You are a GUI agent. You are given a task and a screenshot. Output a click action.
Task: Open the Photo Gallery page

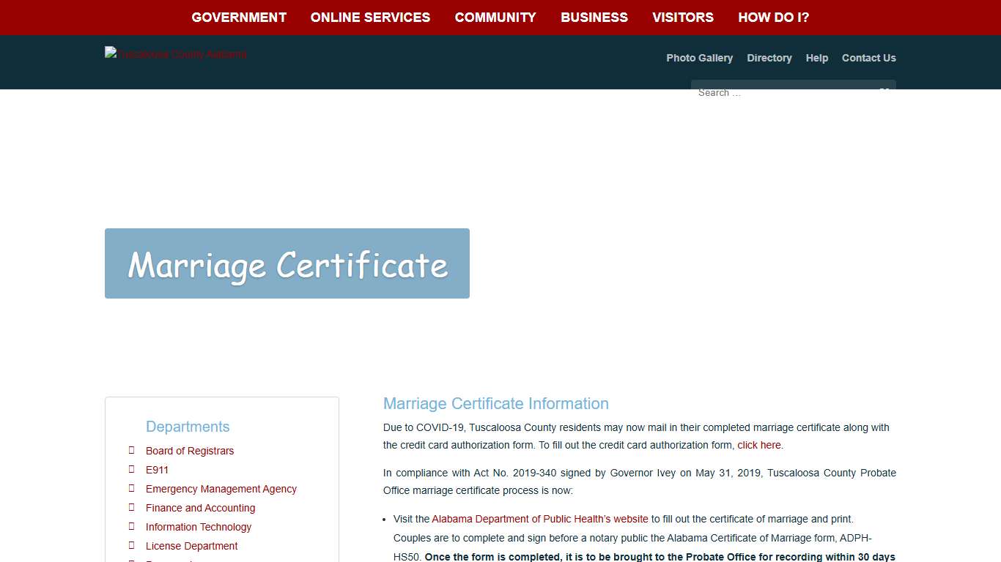pos(699,58)
